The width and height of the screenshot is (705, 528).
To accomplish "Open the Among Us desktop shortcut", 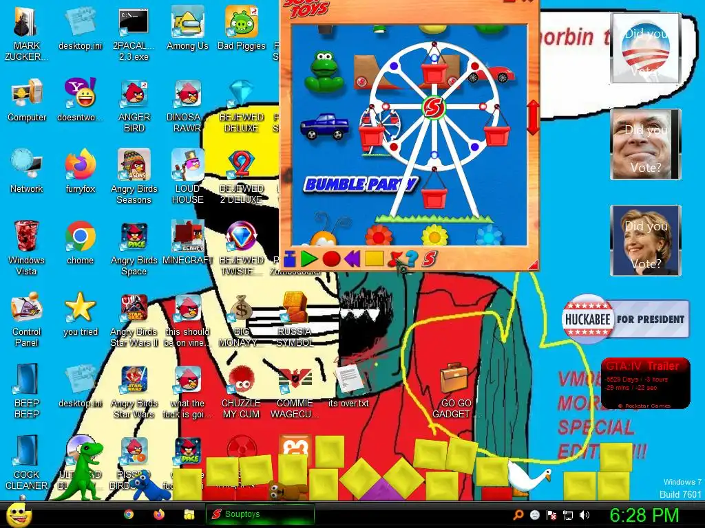I will (x=187, y=27).
